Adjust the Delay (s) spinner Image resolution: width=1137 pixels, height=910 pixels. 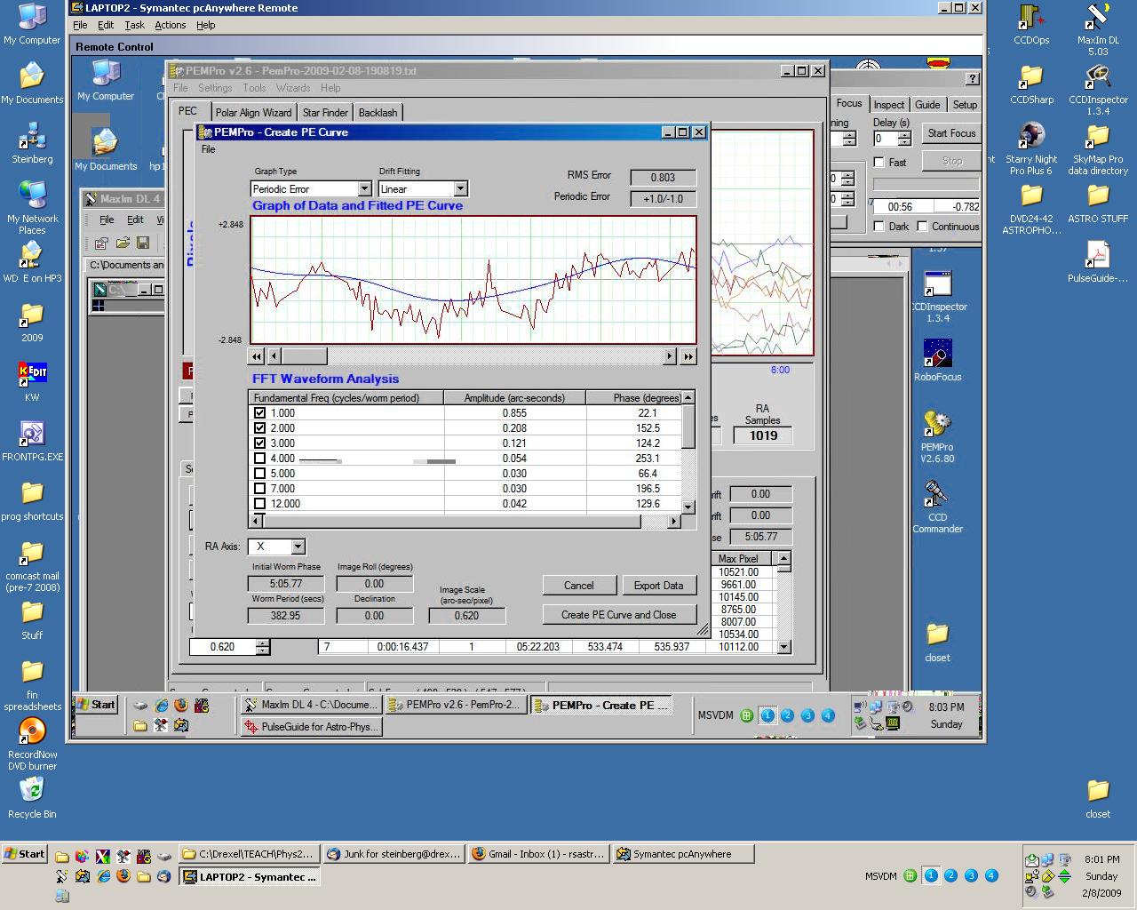pyautogui.click(x=904, y=139)
